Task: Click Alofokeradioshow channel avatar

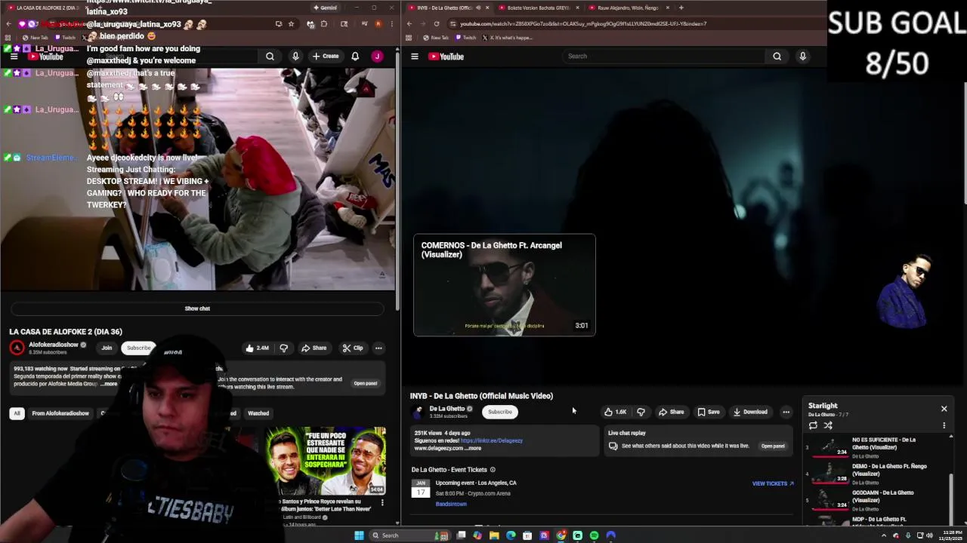Action: point(17,348)
